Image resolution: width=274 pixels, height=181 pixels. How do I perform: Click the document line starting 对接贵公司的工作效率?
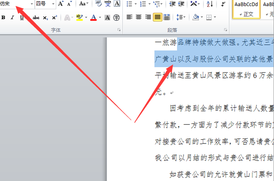(x=214, y=142)
